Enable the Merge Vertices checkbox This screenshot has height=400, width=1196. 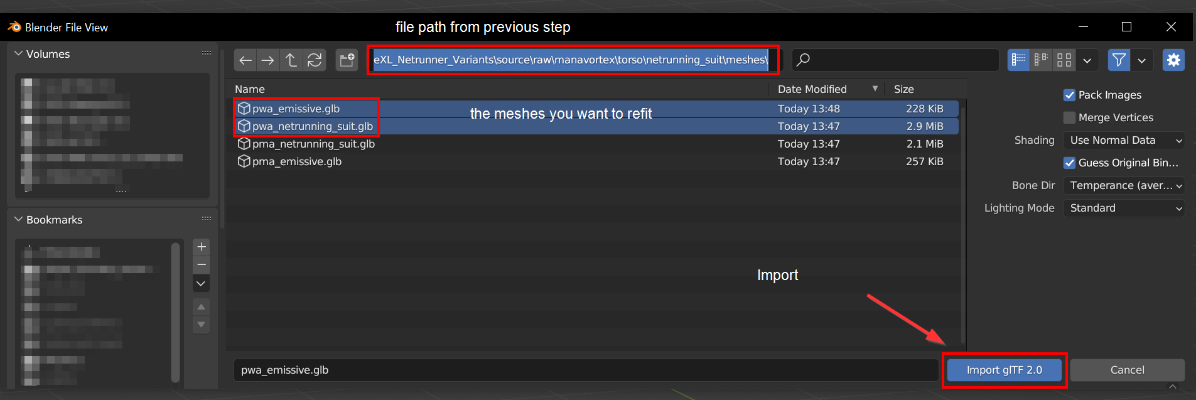coord(1070,117)
